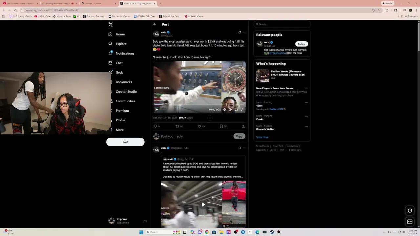
Task: Click the Post button in the sidebar
Action: pos(125,142)
